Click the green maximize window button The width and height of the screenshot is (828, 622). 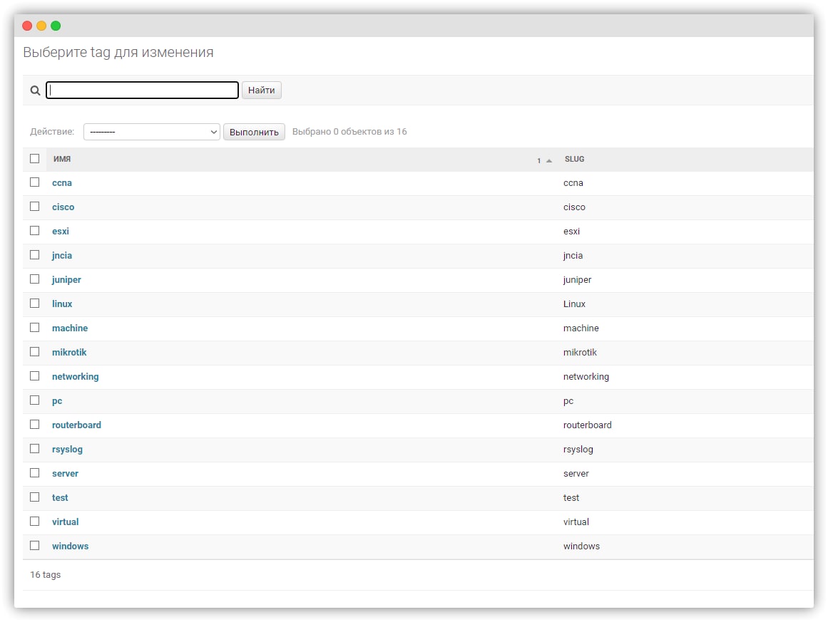tap(56, 26)
